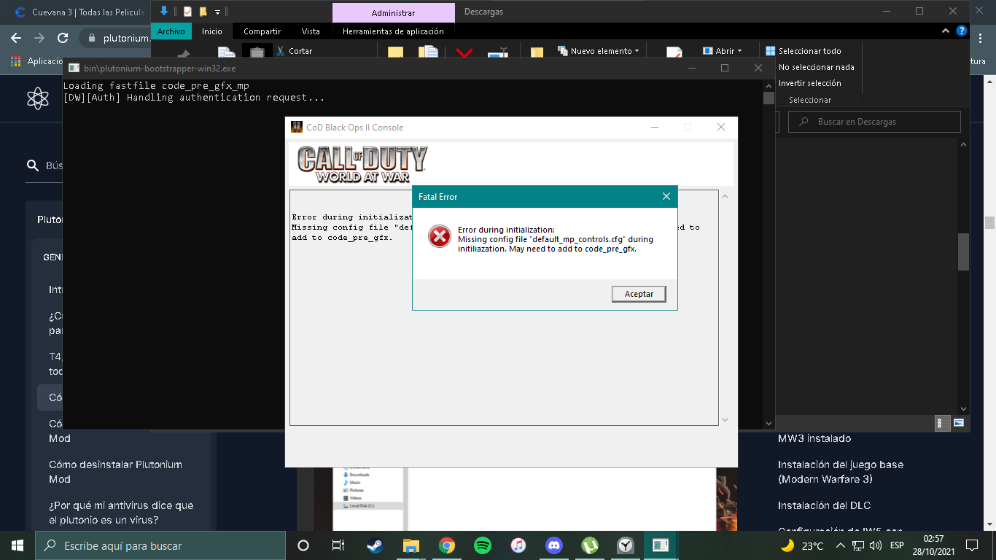Switch to the Inicio ribbon tab
The height and width of the screenshot is (560, 996).
pyautogui.click(x=212, y=31)
